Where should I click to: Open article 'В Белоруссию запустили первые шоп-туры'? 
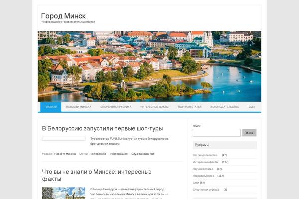click(x=103, y=128)
